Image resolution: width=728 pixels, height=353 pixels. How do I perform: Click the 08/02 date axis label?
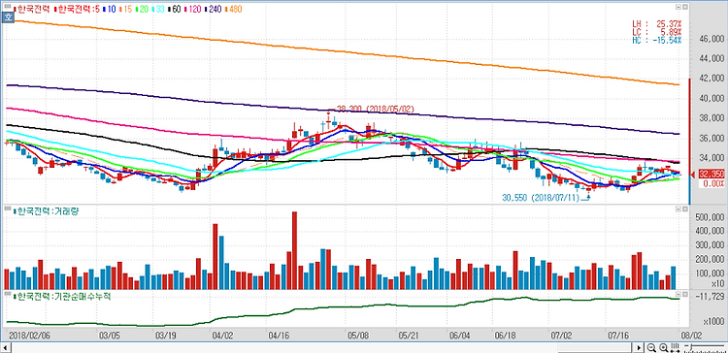(691, 335)
